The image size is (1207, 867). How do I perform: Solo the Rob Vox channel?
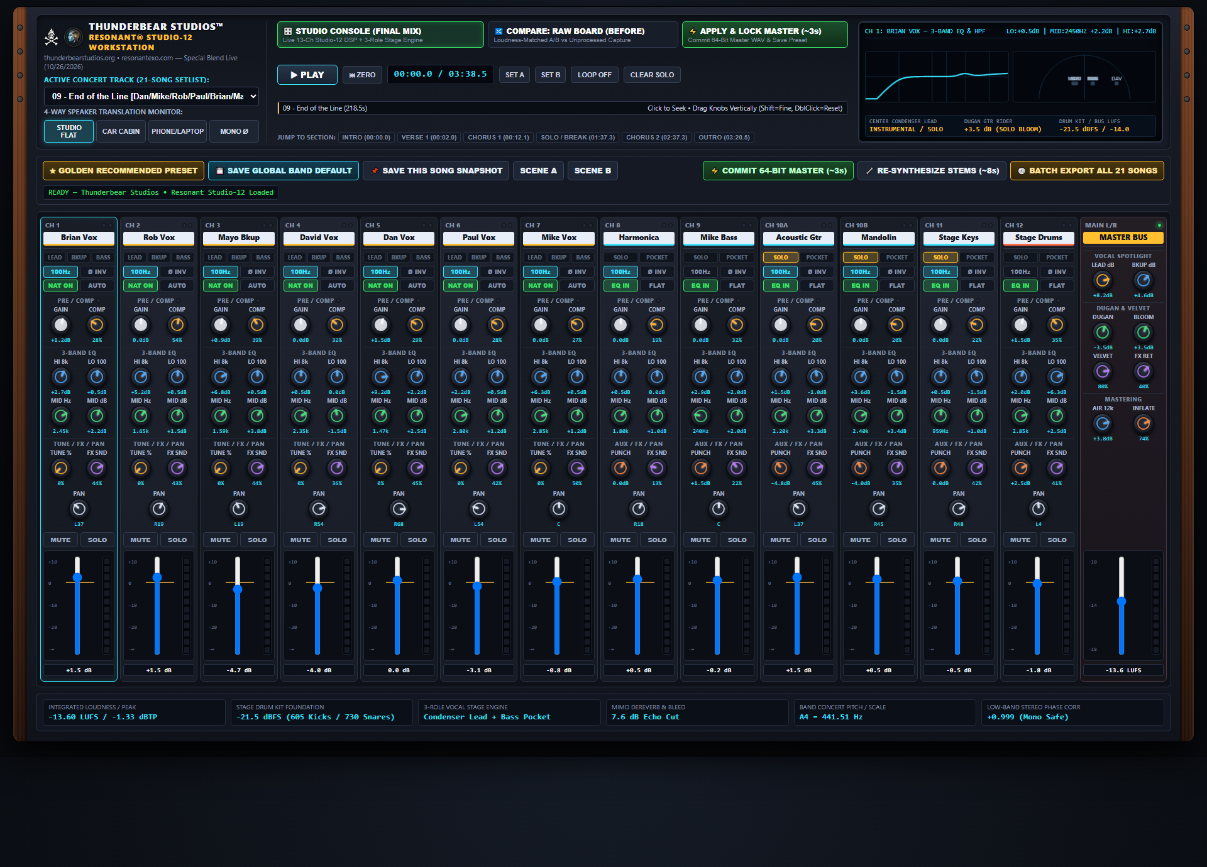click(177, 540)
